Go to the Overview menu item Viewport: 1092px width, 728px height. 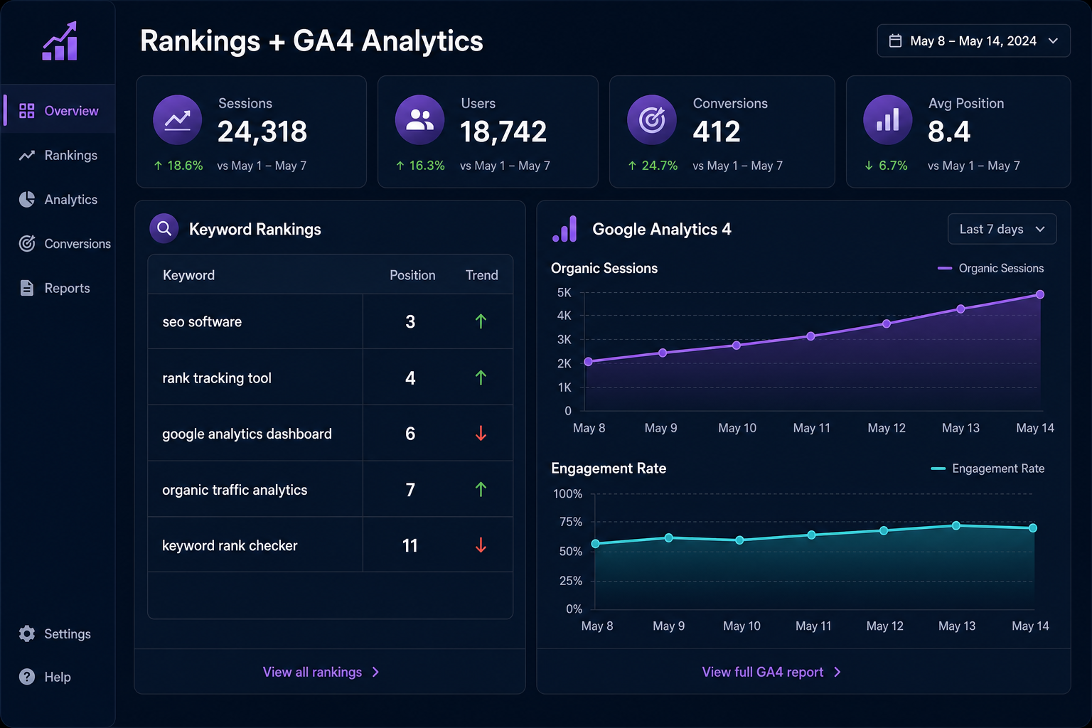click(58, 111)
